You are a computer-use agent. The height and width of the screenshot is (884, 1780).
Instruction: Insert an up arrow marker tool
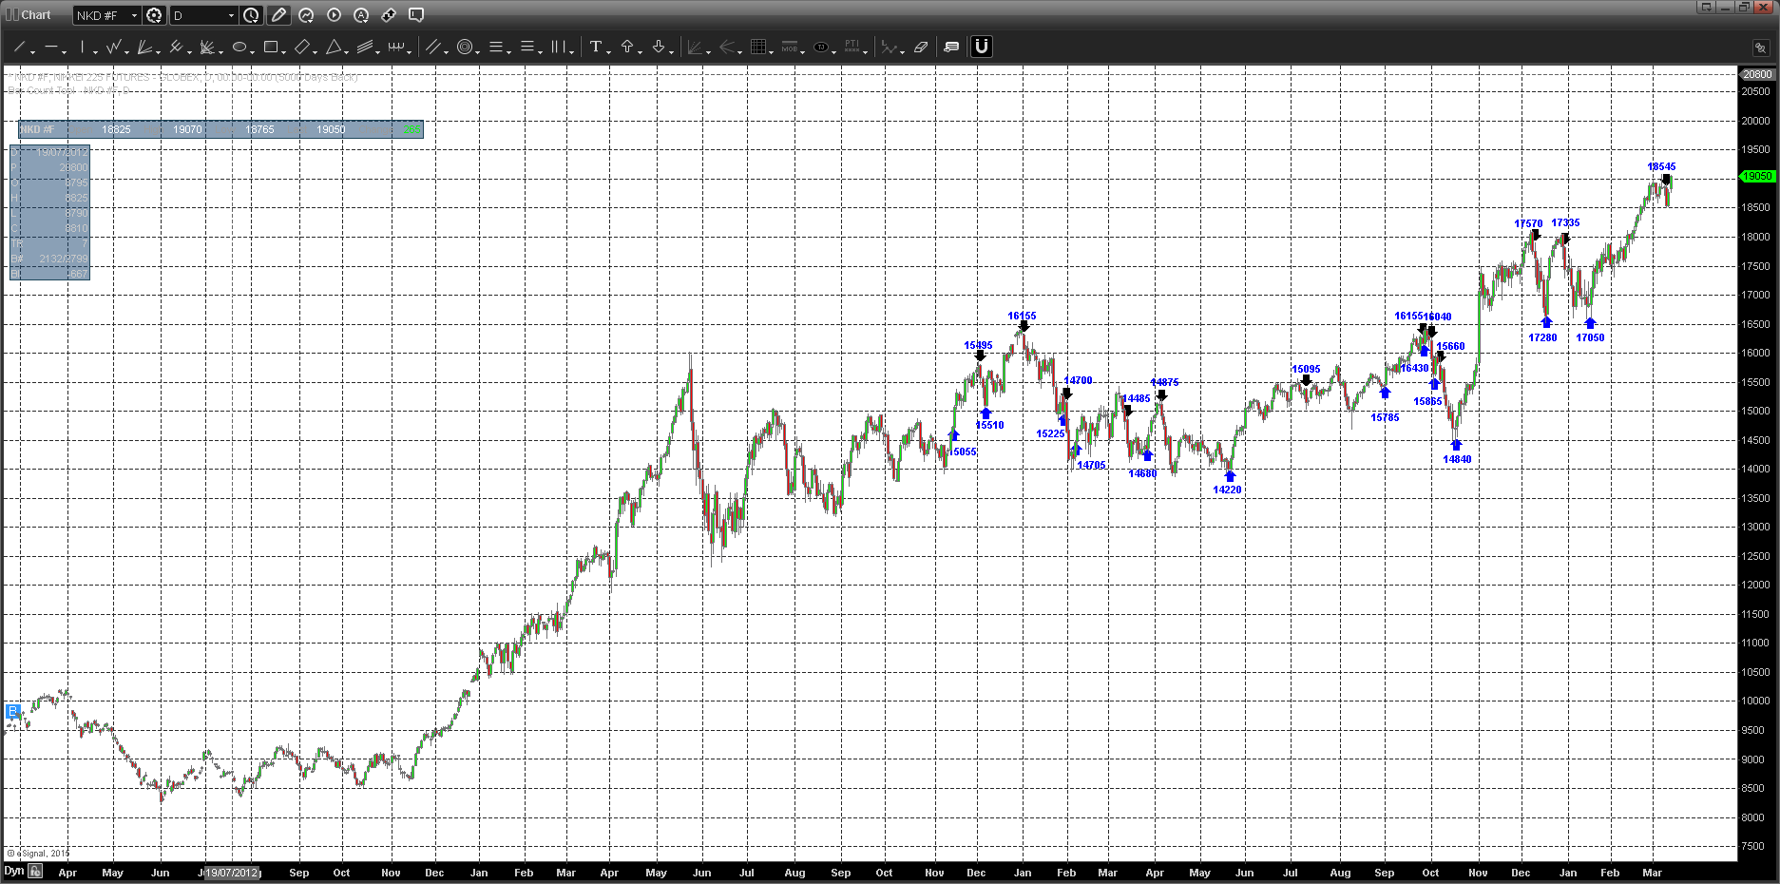click(x=627, y=47)
